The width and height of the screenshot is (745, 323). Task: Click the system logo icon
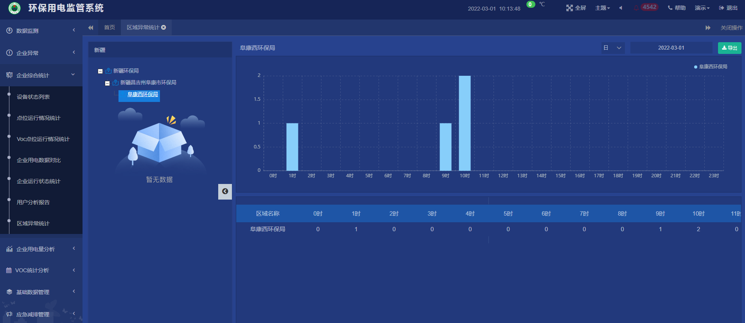(14, 8)
